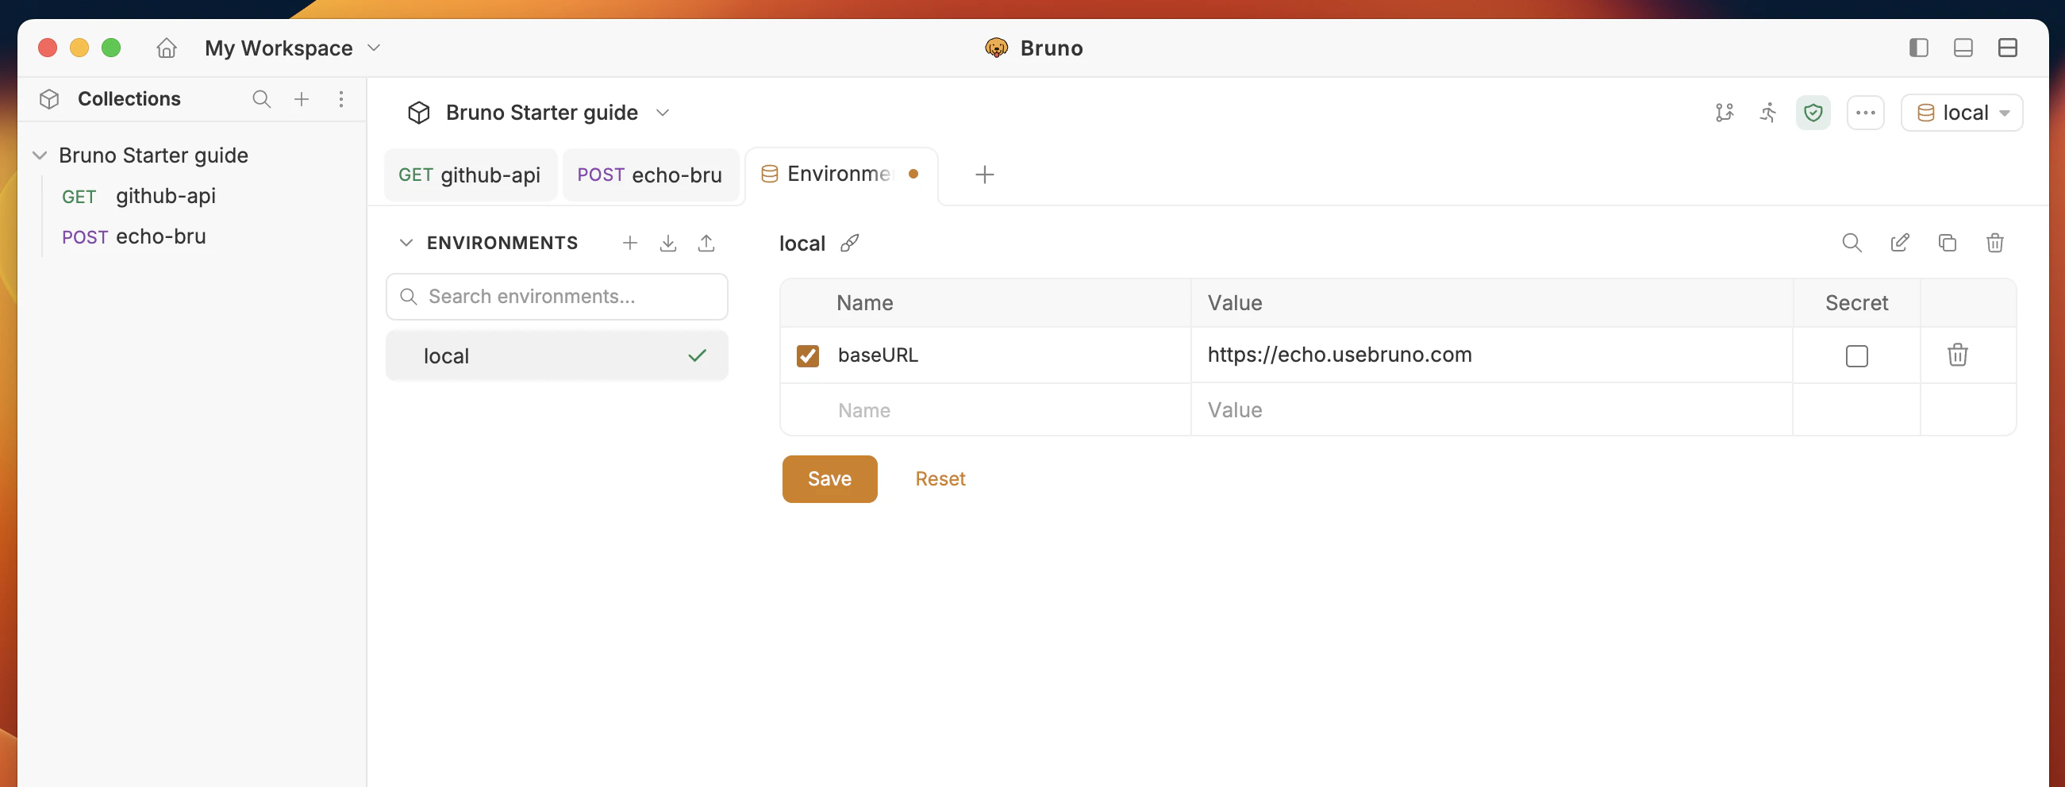Collapse the Bruno Starter guide collection

click(x=39, y=155)
